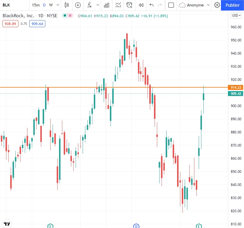Viewport: 244px width, 228px height.
Task: Start bar replay with the rewind icon
Action: 141,5
